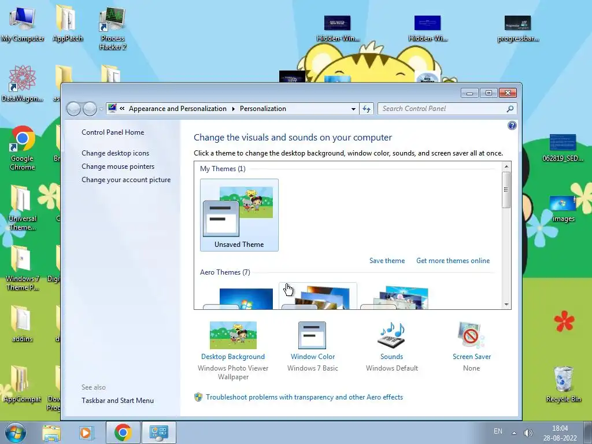Open progressbar... image on desktop
This screenshot has height=444, width=592.
tap(518, 29)
